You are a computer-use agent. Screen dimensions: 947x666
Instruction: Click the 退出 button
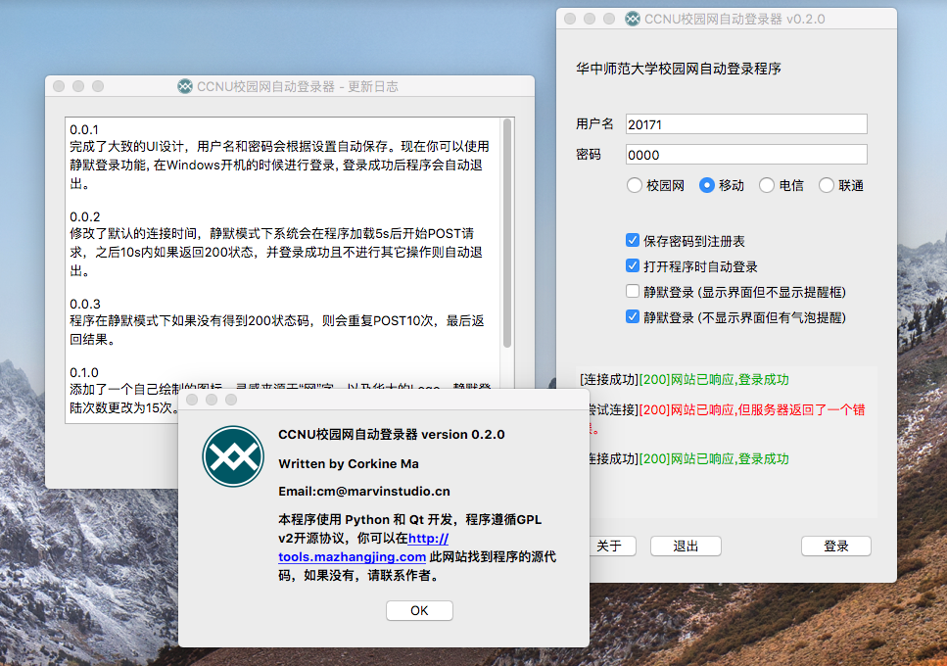coord(686,547)
